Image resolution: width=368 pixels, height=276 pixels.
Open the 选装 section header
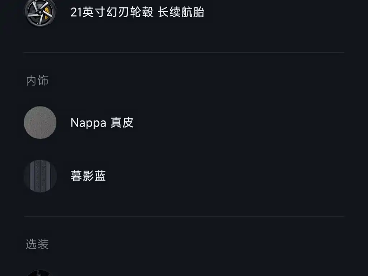[37, 244]
